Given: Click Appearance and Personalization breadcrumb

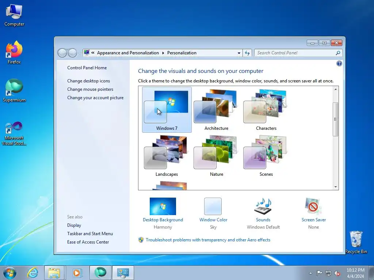Looking at the screenshot, I should [128, 53].
